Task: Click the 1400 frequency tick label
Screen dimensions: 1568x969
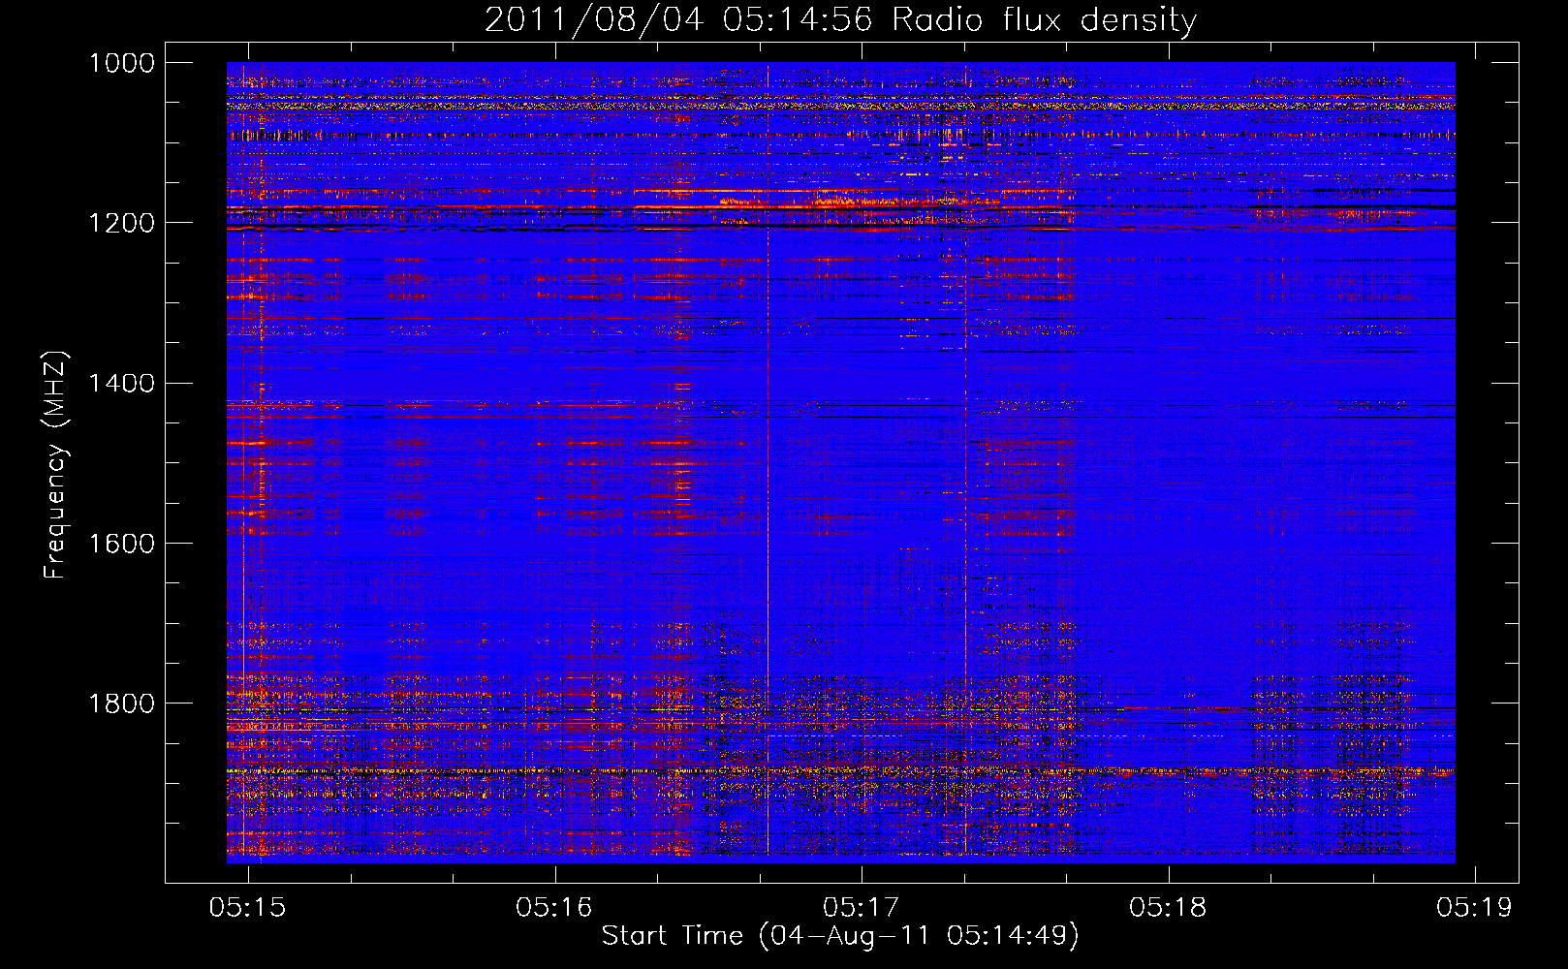Action: click(122, 383)
